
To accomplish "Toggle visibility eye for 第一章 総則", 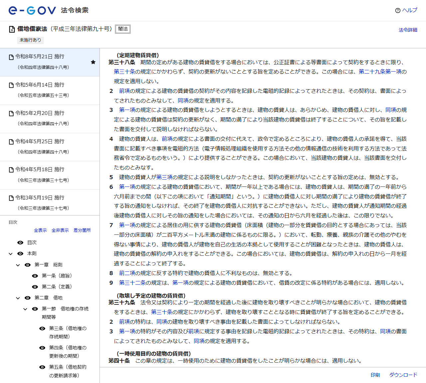I will pos(28,265).
